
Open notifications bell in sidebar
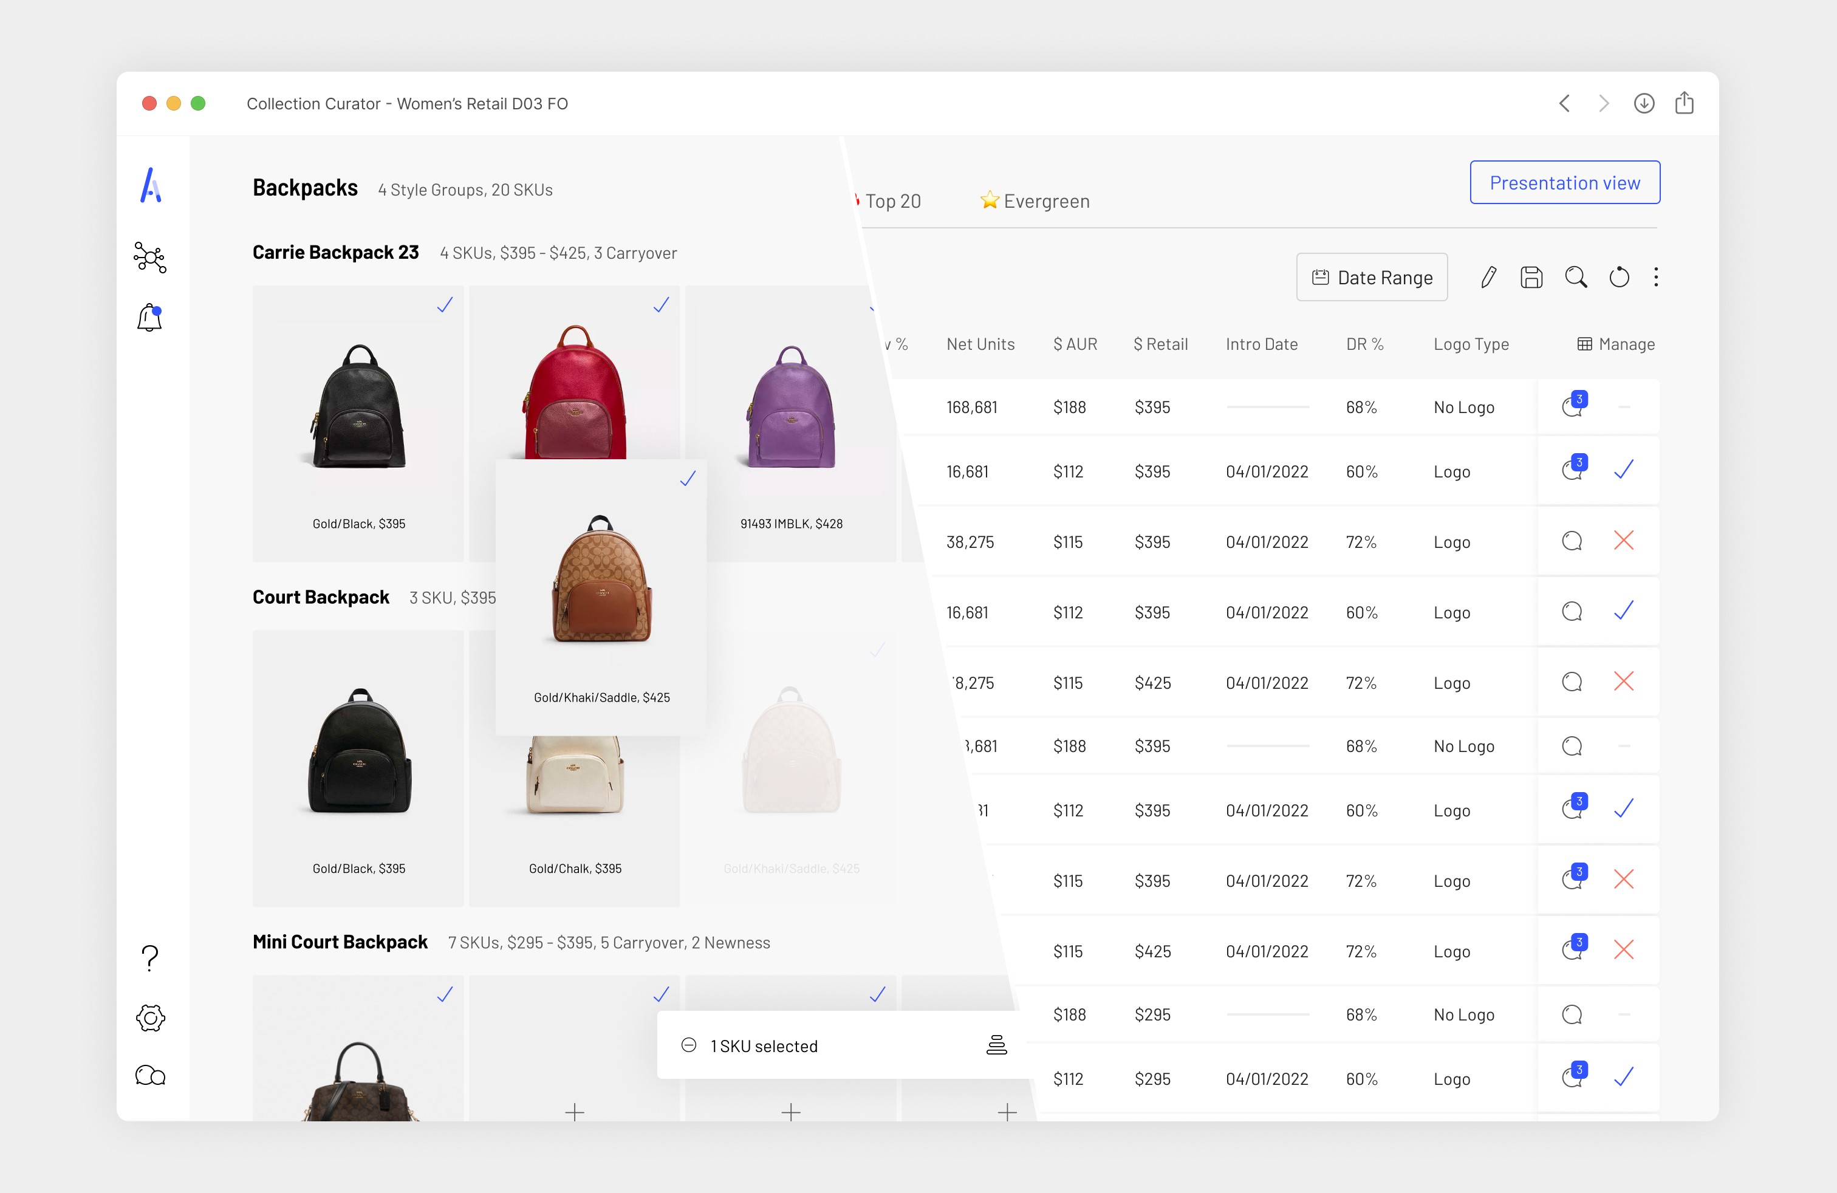coord(149,317)
